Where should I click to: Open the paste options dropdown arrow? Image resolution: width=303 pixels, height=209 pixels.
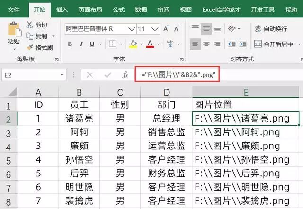pos(15,49)
